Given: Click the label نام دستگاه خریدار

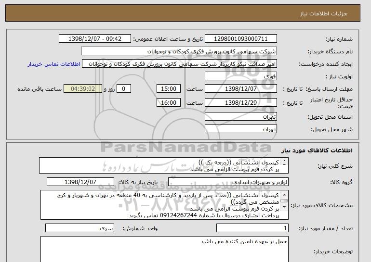Looking at the screenshot, I should click(330, 51).
